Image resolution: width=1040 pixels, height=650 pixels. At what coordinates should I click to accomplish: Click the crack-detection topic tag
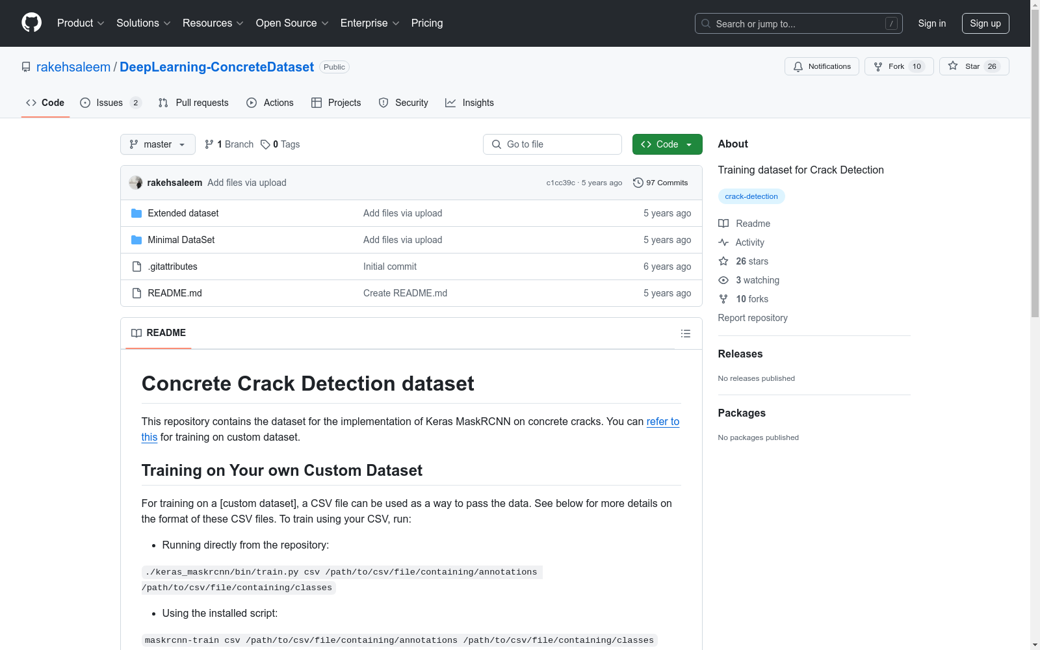click(751, 196)
